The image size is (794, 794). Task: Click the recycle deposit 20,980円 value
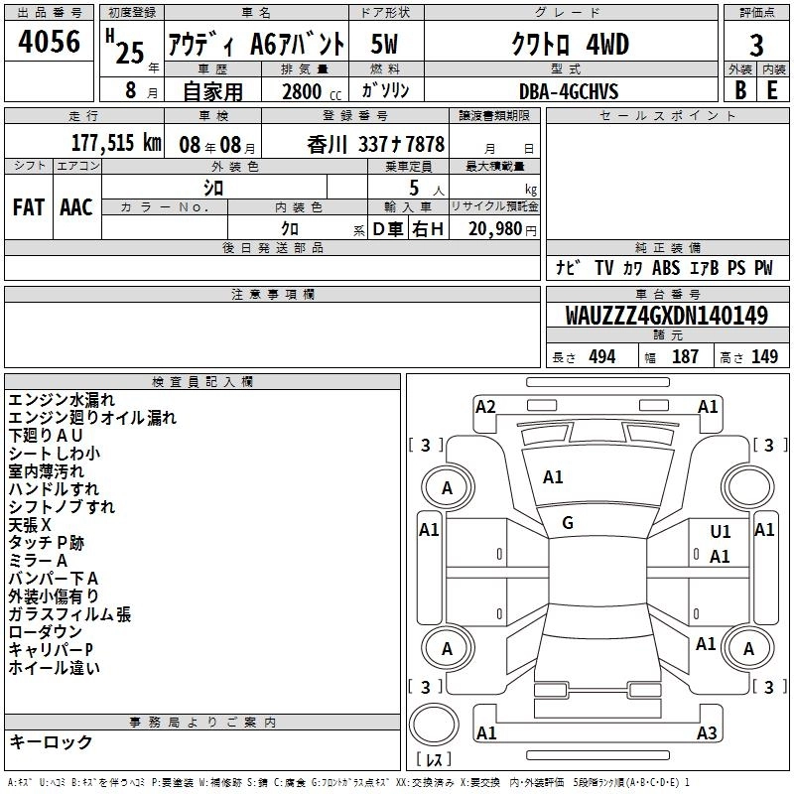(494, 229)
